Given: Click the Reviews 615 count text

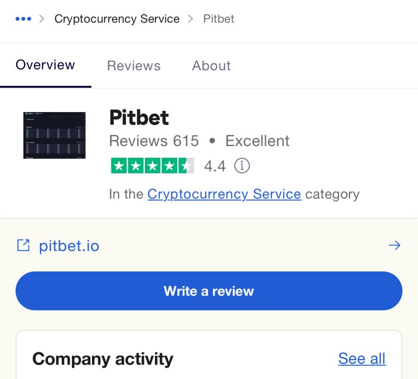Looking at the screenshot, I should click(154, 140).
